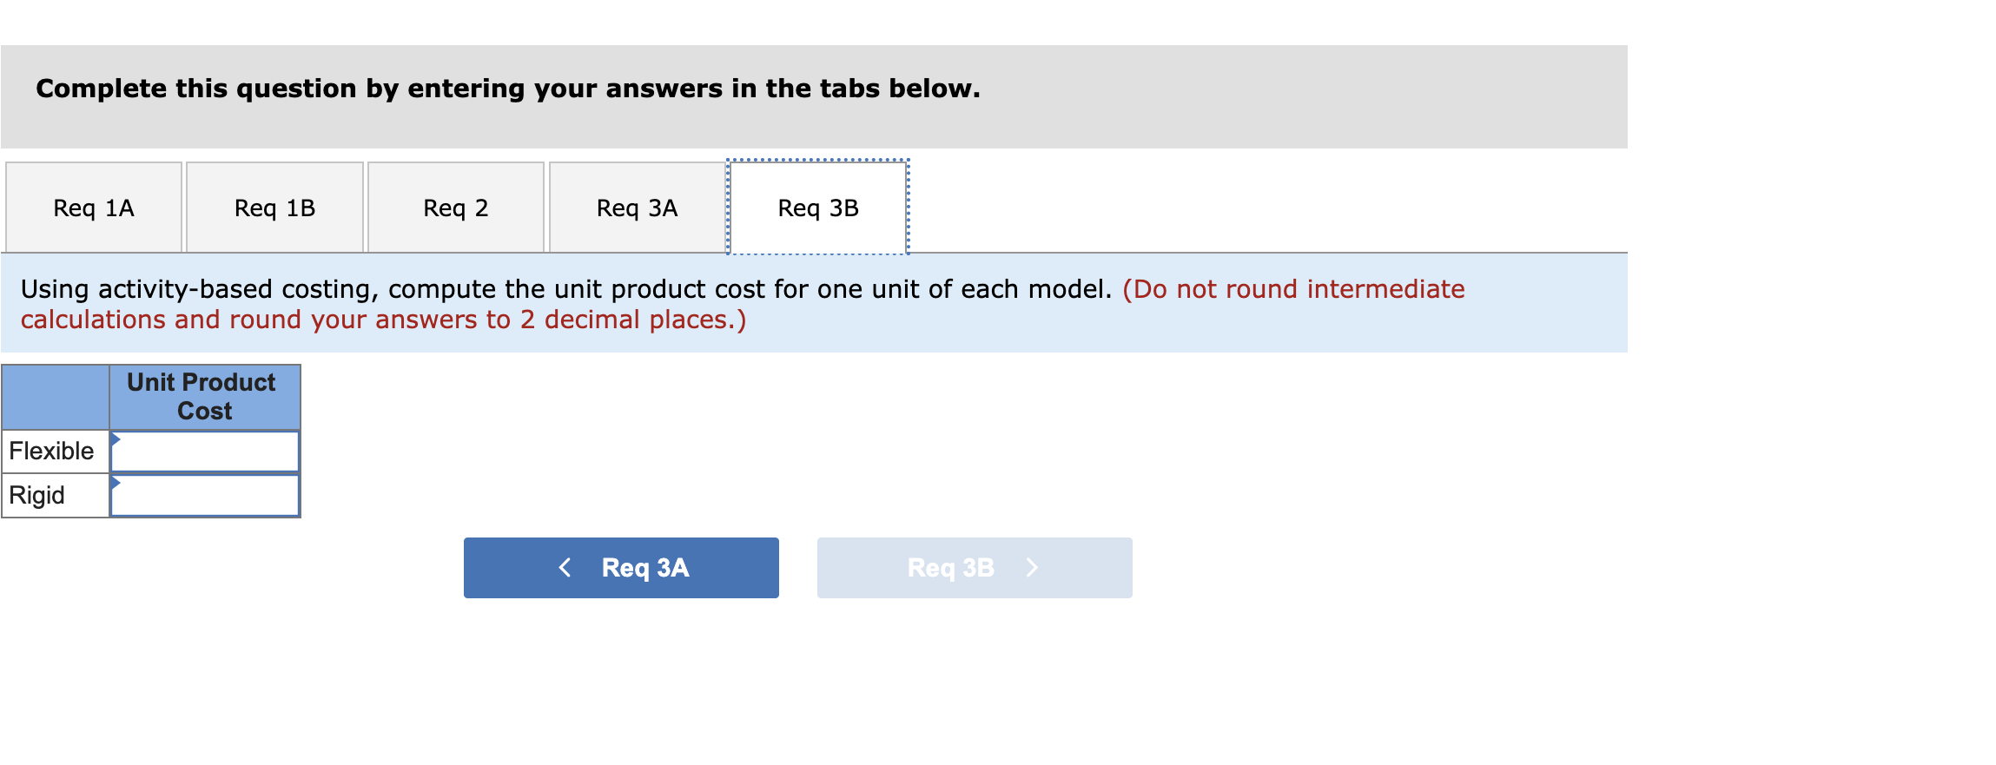Click the dotted border of active Req 3B tab

coord(816,159)
